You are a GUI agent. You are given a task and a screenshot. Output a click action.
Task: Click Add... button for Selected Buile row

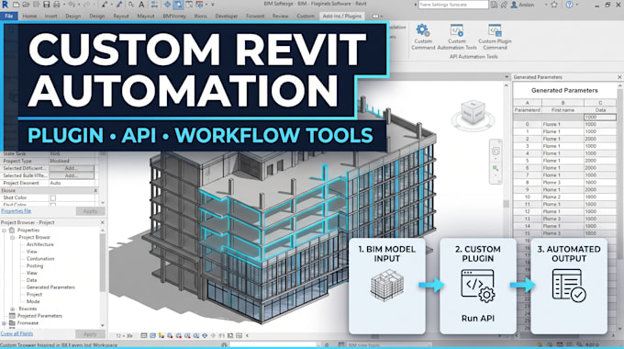(72, 175)
